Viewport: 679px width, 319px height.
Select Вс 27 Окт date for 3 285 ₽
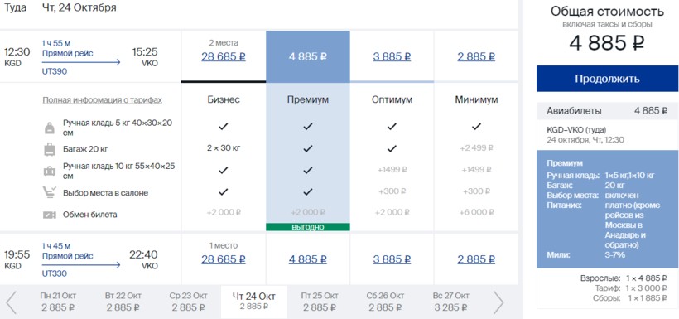pos(450,302)
